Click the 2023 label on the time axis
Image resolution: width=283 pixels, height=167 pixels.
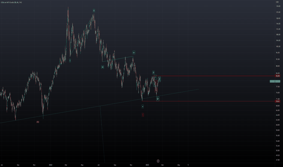click(x=147, y=165)
